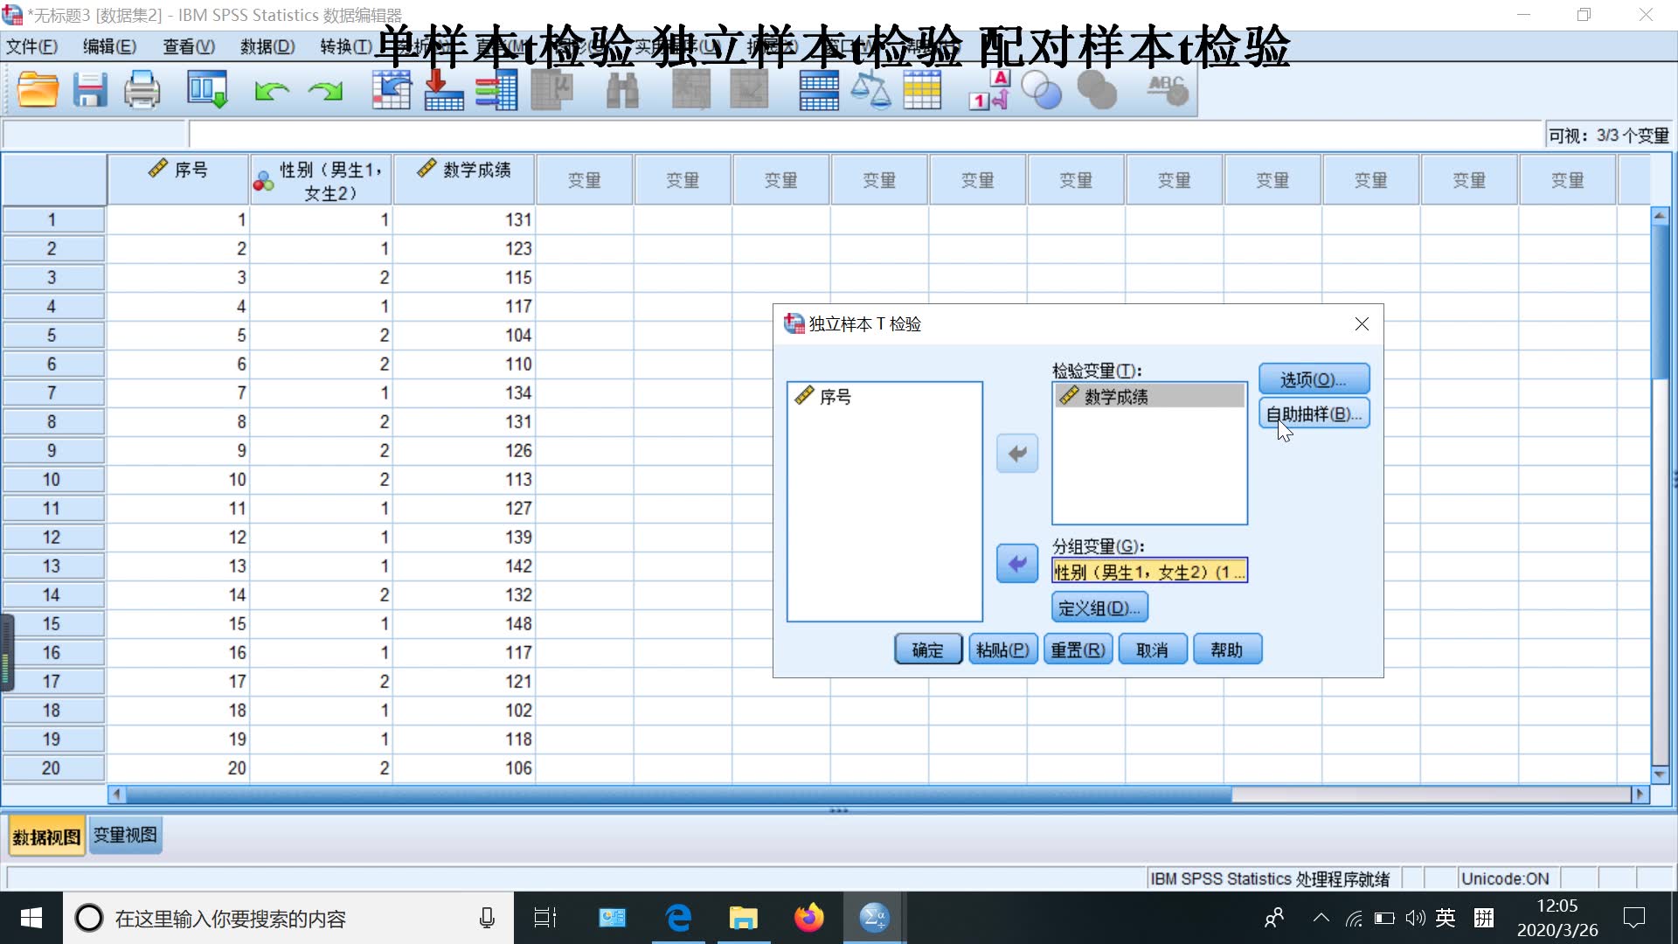Click the Go to variable icon with red arrow

click(x=444, y=90)
